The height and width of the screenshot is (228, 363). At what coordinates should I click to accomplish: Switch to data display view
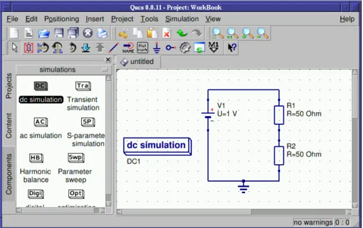(x=199, y=48)
